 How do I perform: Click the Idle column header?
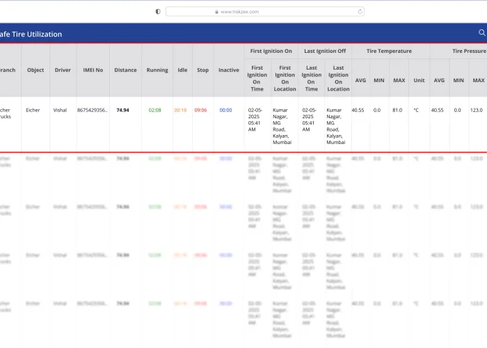[182, 70]
